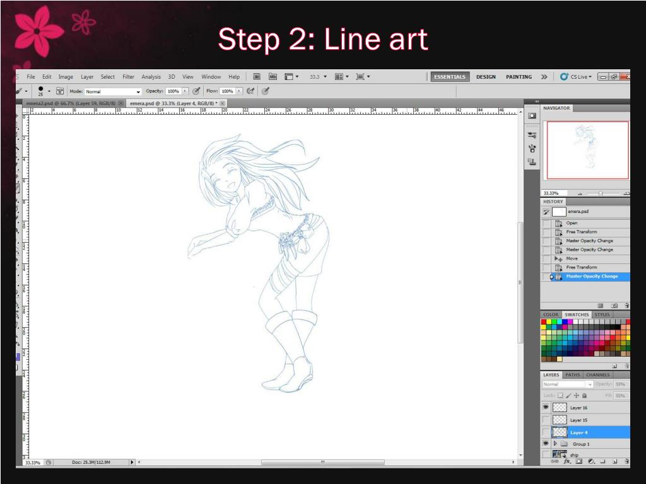Switch to the Color panel tab
The width and height of the screenshot is (646, 484).
pyautogui.click(x=551, y=314)
